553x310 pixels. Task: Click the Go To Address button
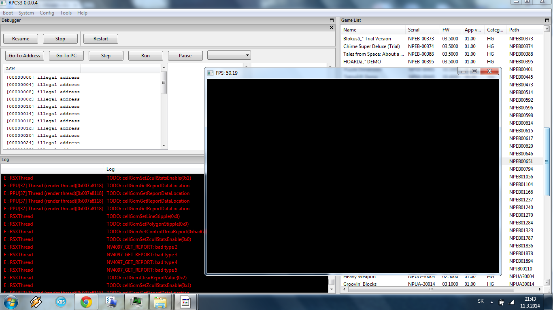coord(25,56)
